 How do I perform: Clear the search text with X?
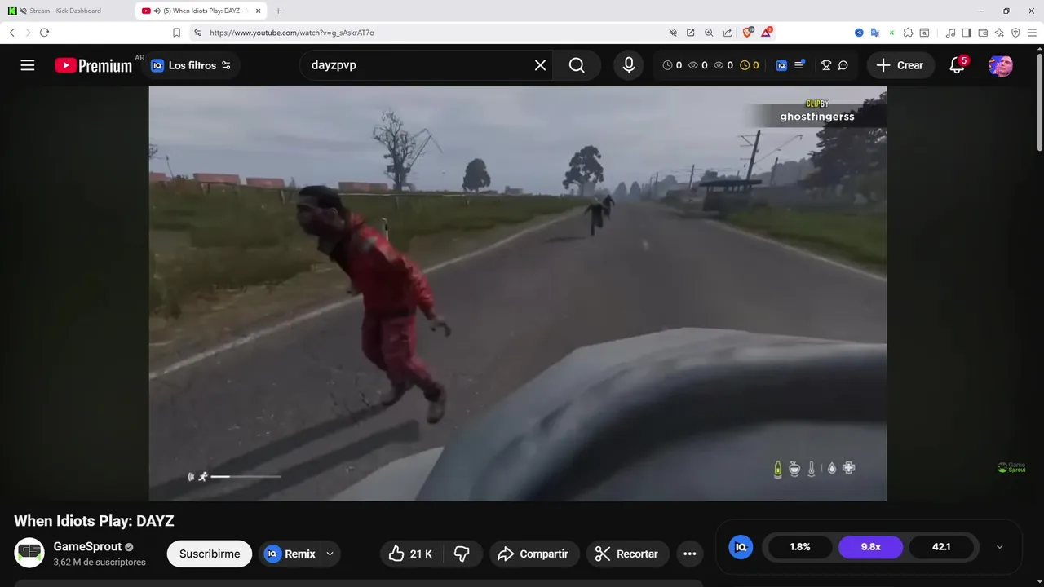pos(540,65)
